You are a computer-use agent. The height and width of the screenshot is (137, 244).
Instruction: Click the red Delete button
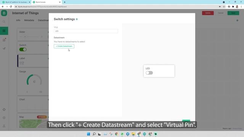[208, 13]
